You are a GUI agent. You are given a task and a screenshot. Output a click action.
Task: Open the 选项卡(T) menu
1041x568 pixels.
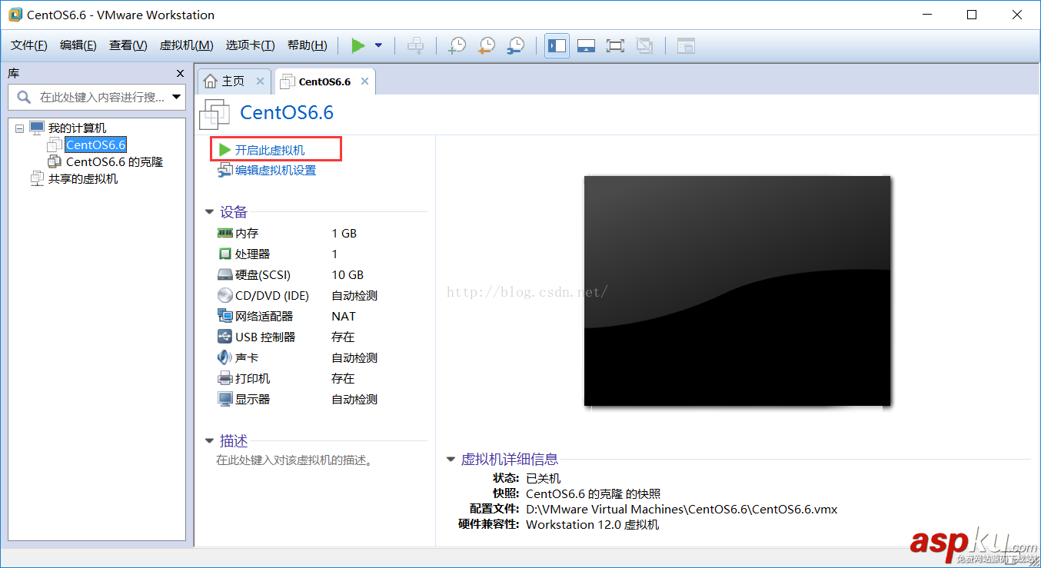(250, 45)
